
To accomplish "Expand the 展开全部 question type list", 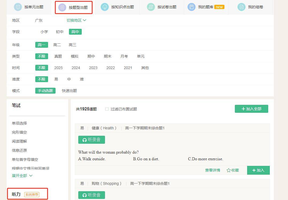I will pos(22,175).
